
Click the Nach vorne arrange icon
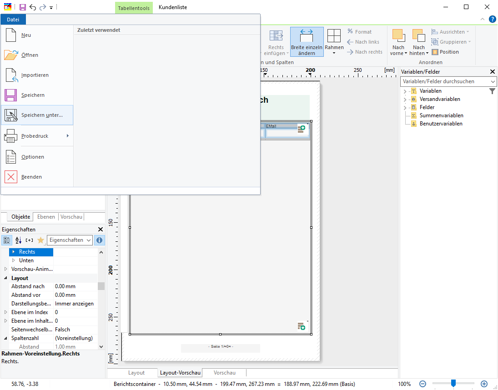coord(398,35)
